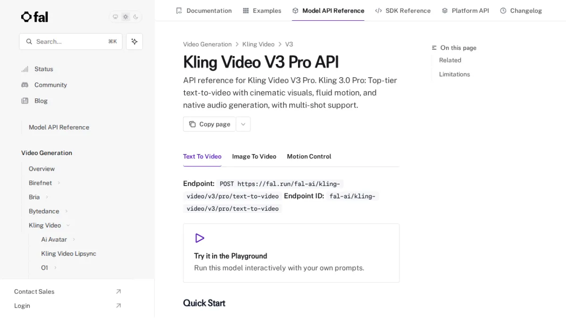Open the AI assistant sparkle button
The width and height of the screenshot is (566, 318).
click(x=134, y=41)
